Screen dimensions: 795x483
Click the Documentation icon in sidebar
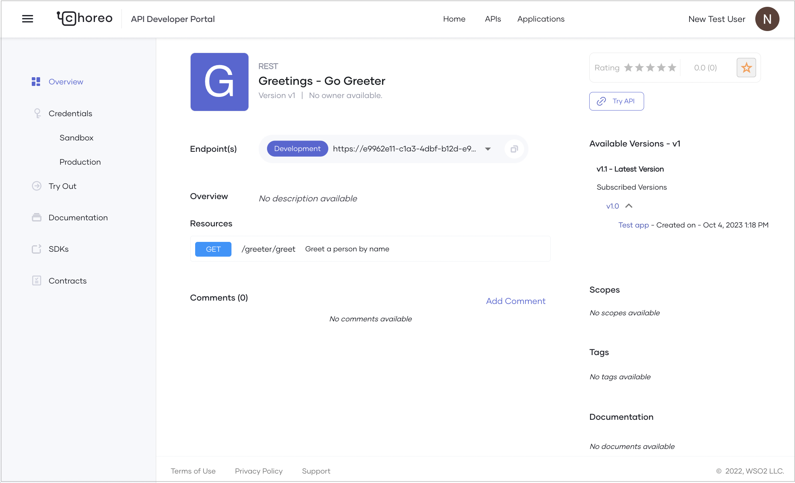(37, 217)
